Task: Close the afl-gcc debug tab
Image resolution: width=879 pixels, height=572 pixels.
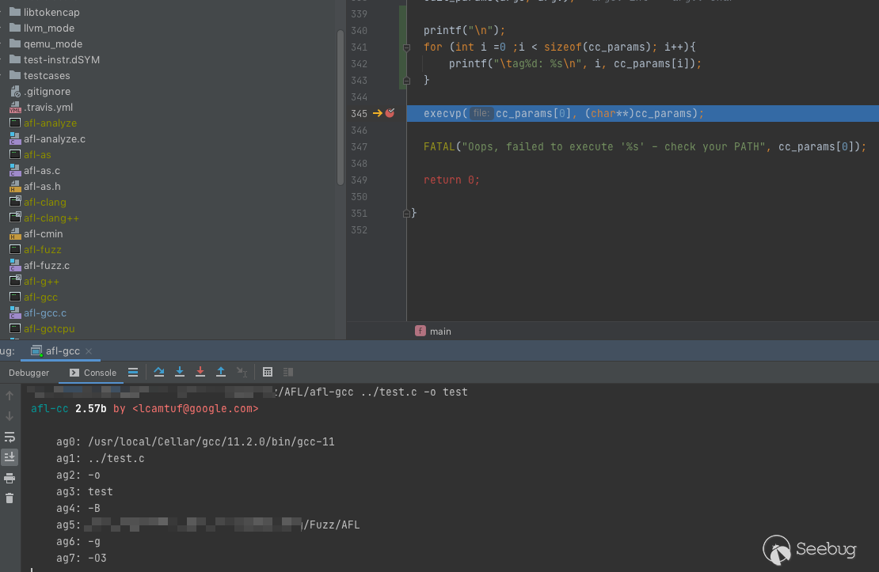Action: (x=89, y=351)
